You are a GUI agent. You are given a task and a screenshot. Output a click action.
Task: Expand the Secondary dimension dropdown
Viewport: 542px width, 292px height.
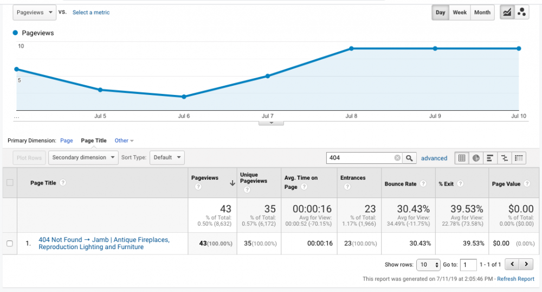(83, 157)
